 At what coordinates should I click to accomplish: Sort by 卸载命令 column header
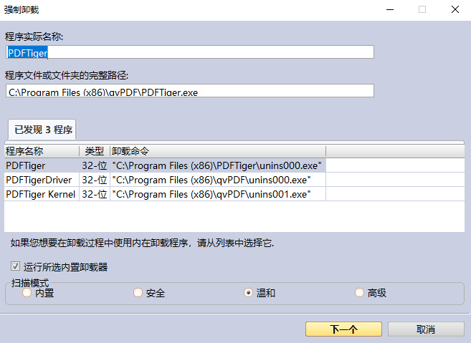click(x=218, y=151)
